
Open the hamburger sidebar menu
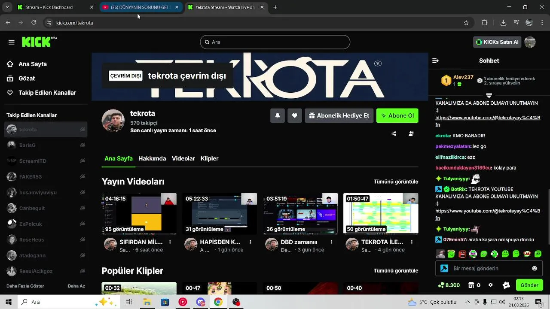coord(12,42)
